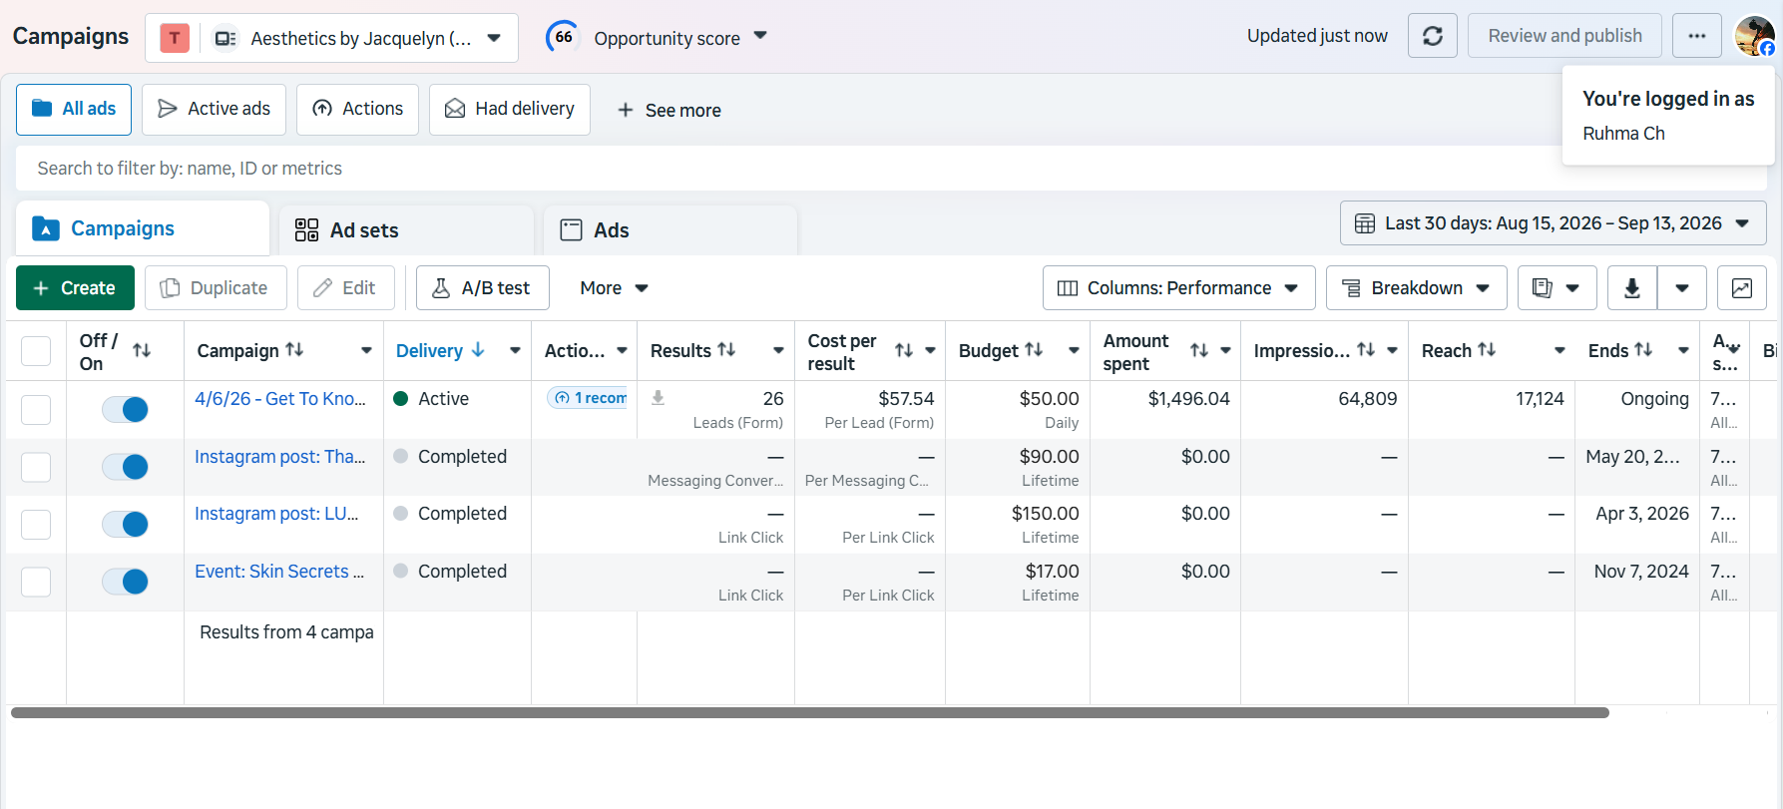This screenshot has width=1783, height=809.
Task: Click the export download icon
Action: 1632,288
